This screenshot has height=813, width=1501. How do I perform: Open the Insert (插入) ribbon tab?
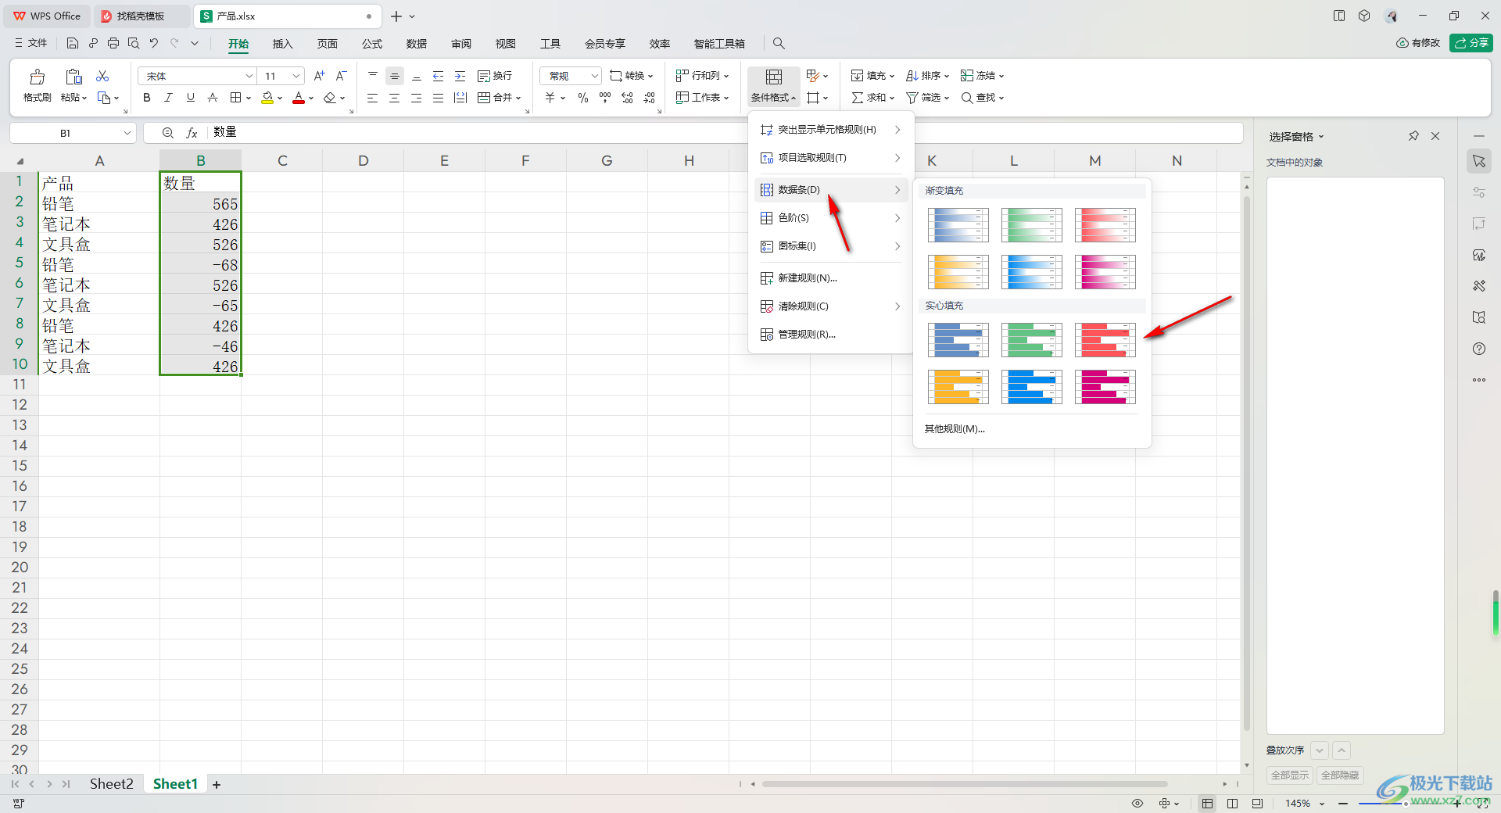[x=282, y=44]
